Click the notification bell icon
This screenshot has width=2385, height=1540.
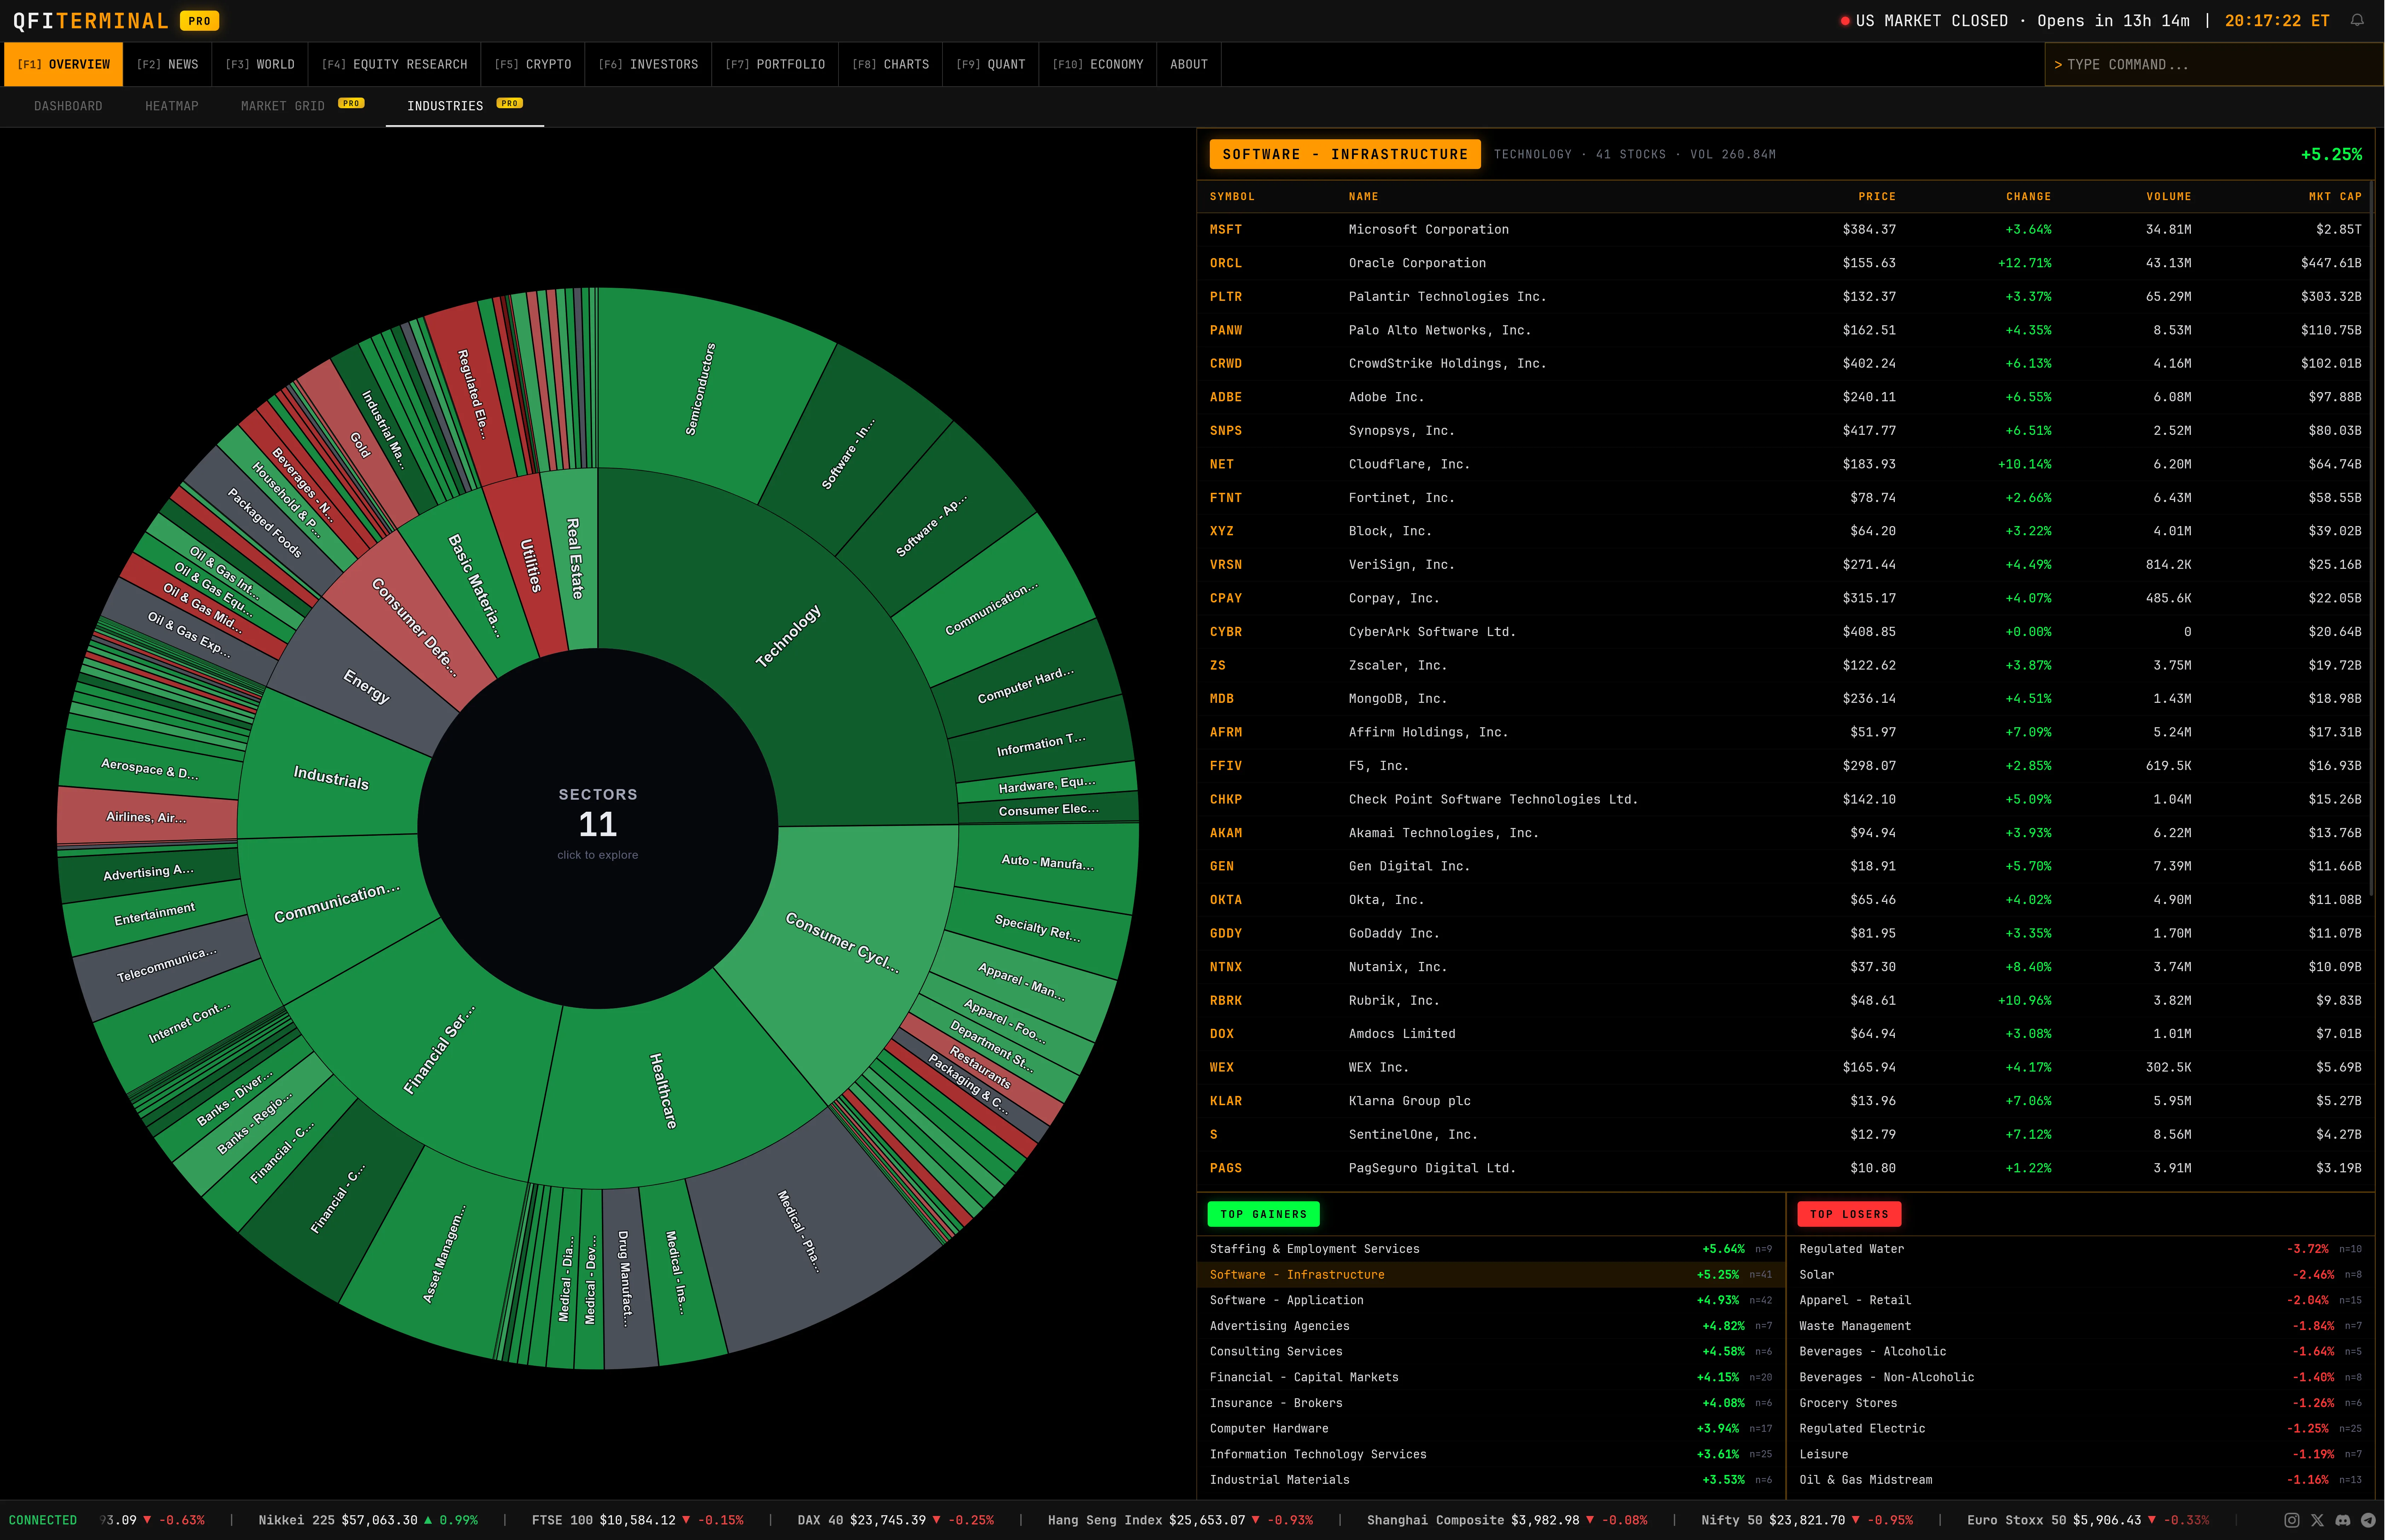tap(2357, 20)
